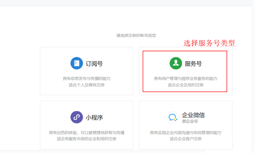Click the heading 请选择注册的帐号类型
Image resolution: width=266 pixels, height=157 pixels.
click(136, 36)
